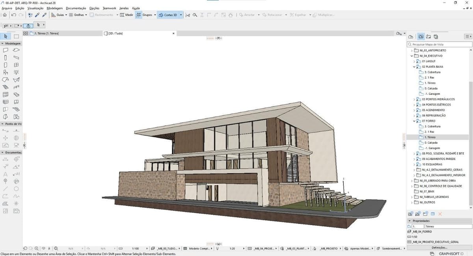Click the Térreo name field in Propriedades
This screenshot has height=256, width=473.
coord(448,227)
